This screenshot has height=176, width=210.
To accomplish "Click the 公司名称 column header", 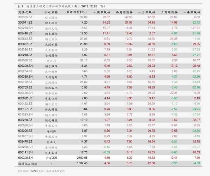I will pos(51,12).
